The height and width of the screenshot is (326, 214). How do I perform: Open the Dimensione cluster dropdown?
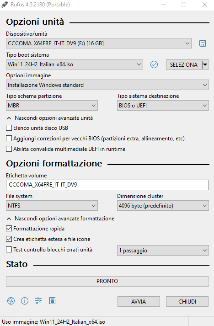[x=163, y=206]
